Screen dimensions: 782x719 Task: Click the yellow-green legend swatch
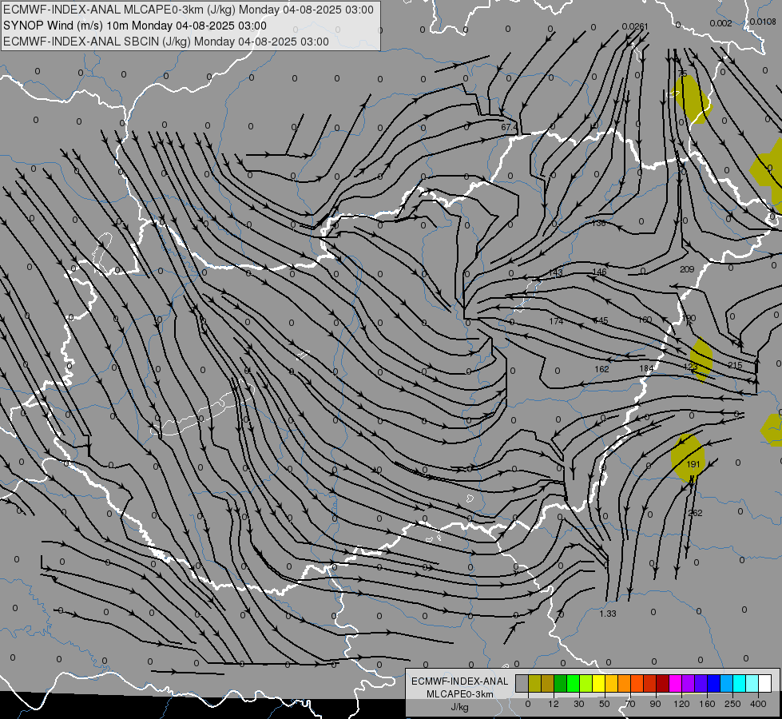[x=586, y=684]
